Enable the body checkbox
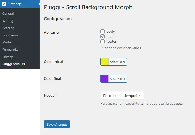 point(103,31)
